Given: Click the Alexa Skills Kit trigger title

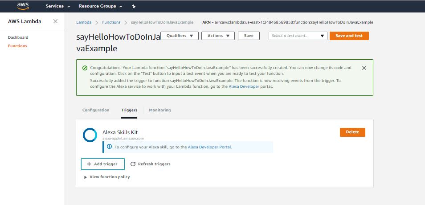Looking at the screenshot, I should (120, 132).
